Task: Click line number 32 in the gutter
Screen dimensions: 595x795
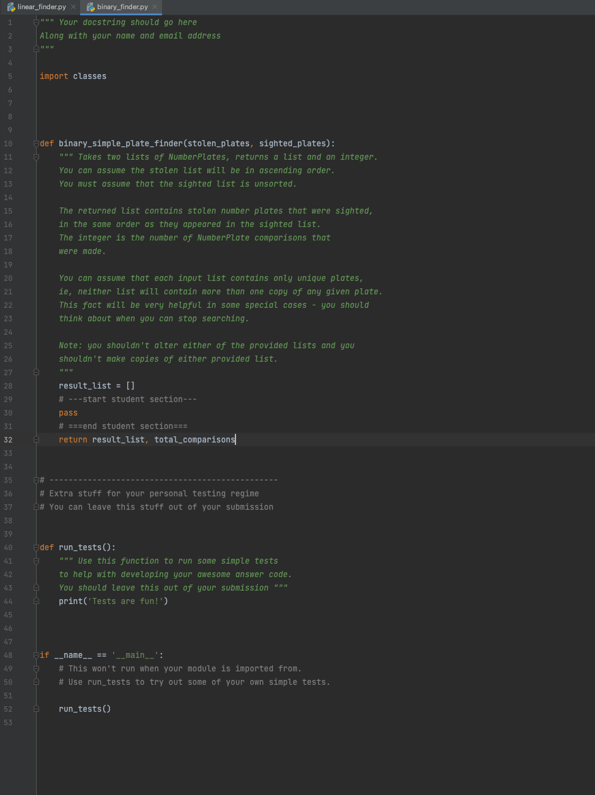Action: [8, 440]
